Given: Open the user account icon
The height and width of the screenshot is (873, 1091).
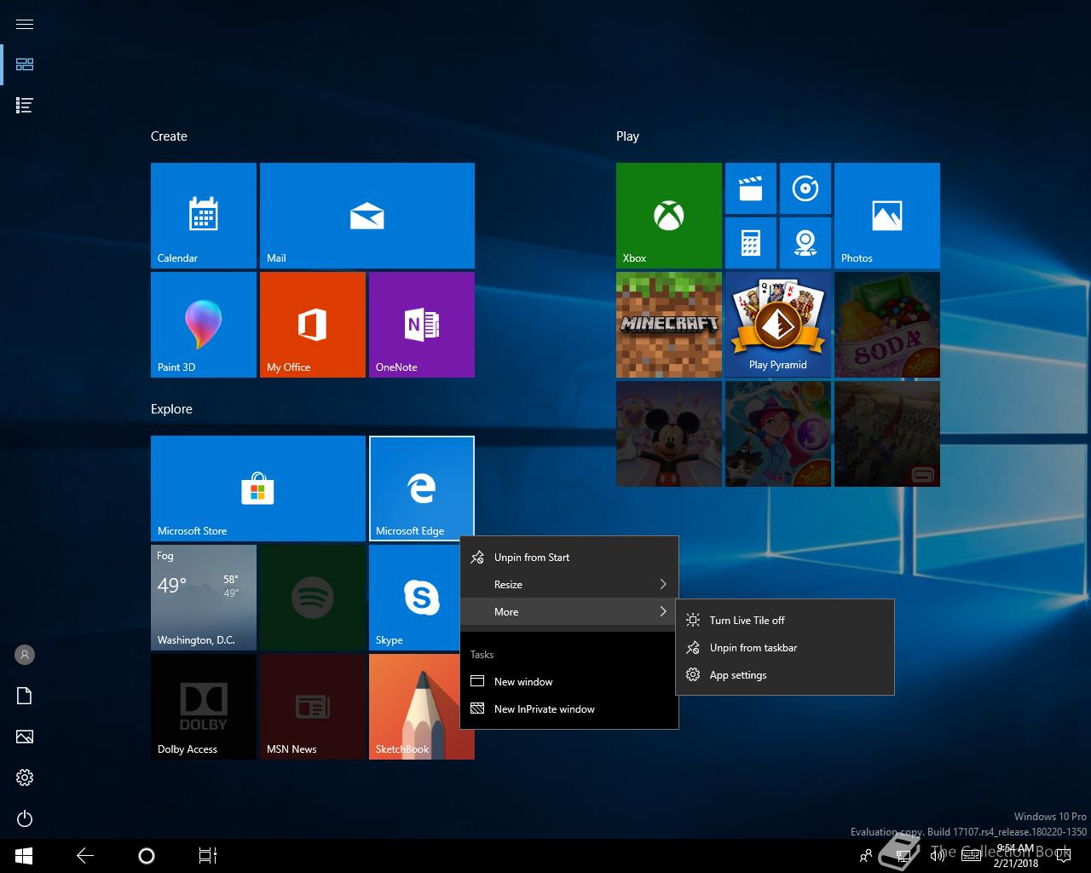Looking at the screenshot, I should coord(25,655).
